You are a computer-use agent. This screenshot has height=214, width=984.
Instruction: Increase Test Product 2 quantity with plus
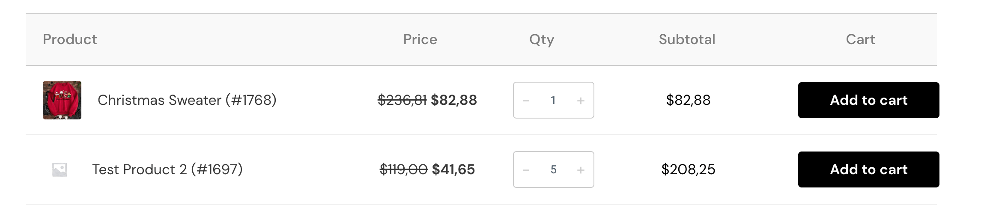(x=581, y=170)
